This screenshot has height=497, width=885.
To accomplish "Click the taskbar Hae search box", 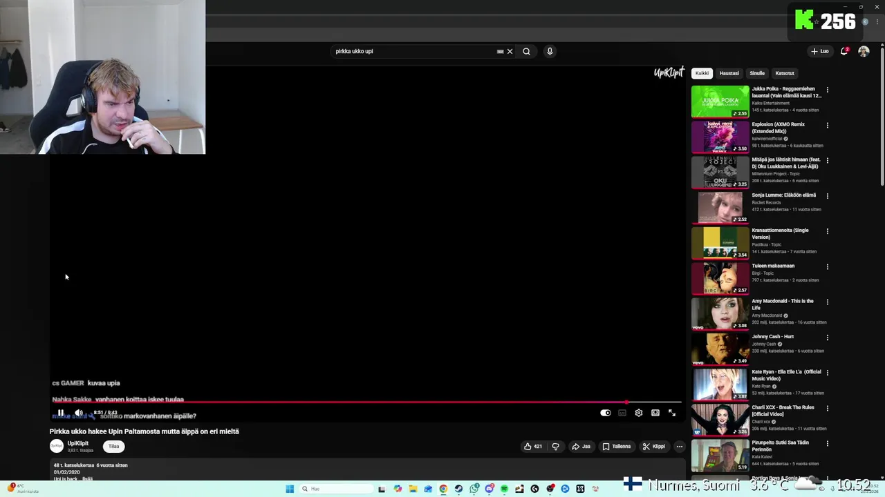I will click(x=336, y=489).
